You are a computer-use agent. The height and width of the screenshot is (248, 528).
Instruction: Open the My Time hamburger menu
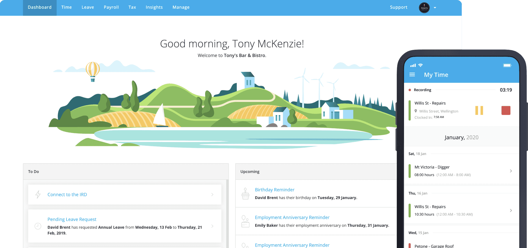tap(413, 74)
